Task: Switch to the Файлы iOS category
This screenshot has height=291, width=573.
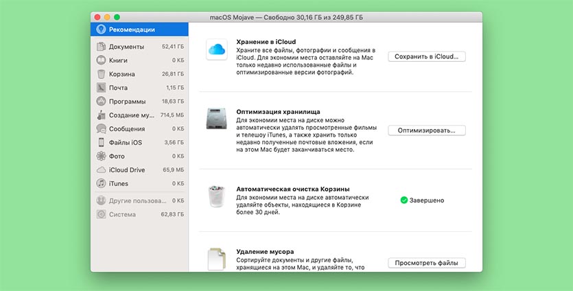Action: coord(139,143)
